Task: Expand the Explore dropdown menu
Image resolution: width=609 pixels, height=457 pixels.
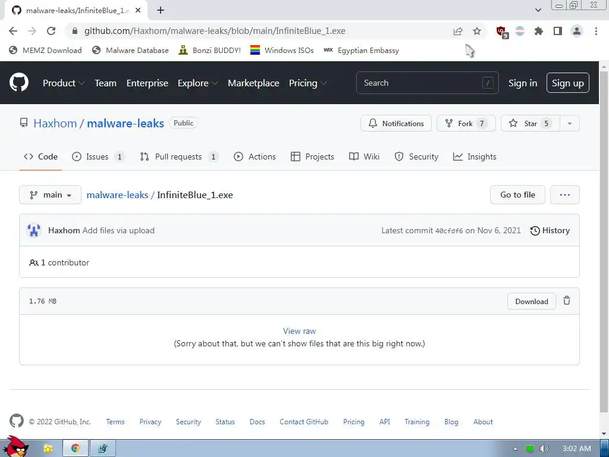Action: coord(197,83)
